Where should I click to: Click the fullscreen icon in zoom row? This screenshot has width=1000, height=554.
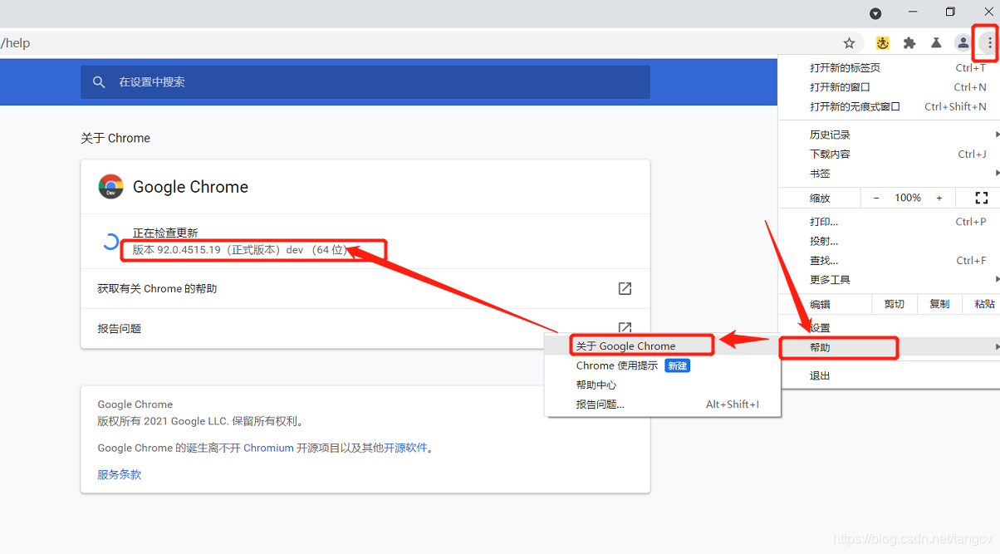pyautogui.click(x=981, y=198)
